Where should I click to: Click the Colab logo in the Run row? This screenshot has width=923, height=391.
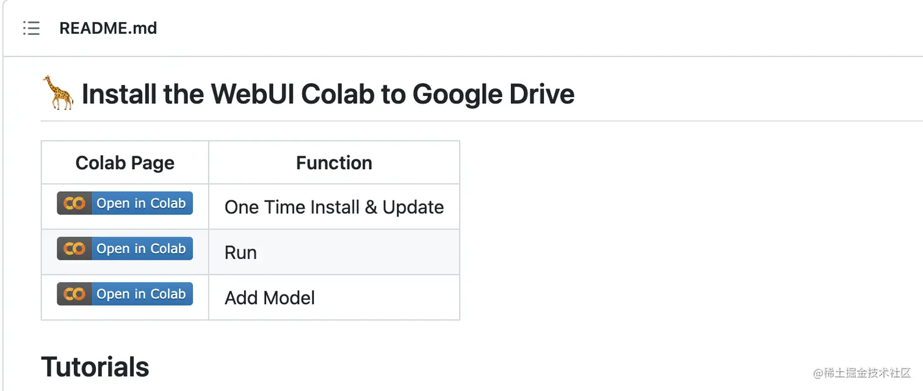74,249
